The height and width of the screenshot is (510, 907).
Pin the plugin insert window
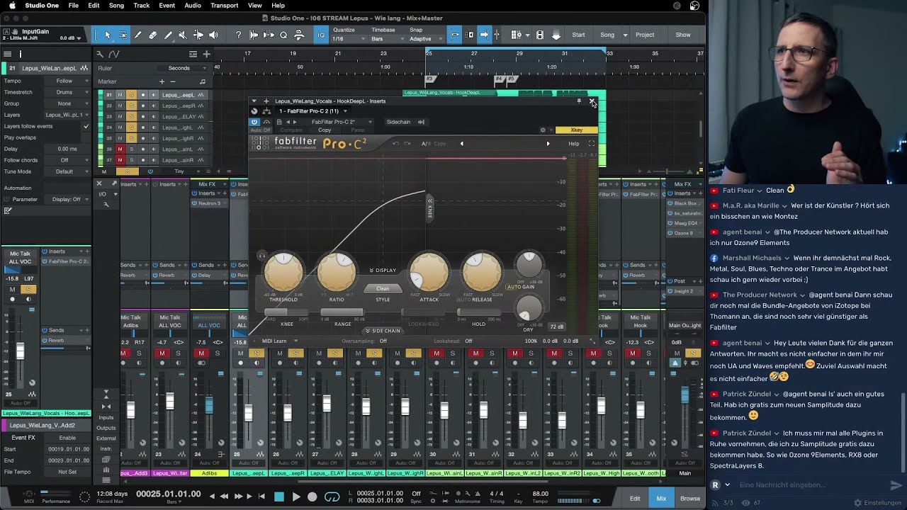579,101
